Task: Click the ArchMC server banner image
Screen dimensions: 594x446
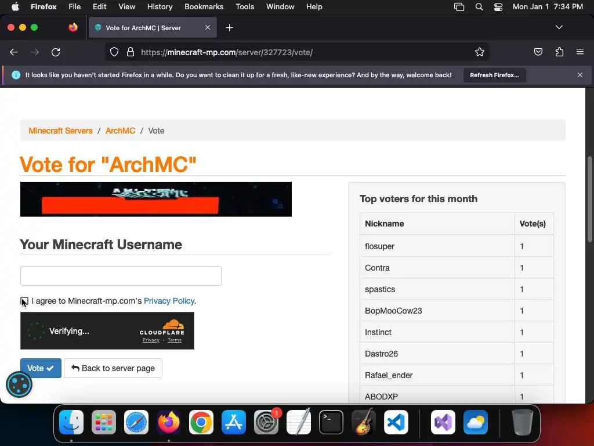Action: coord(155,199)
